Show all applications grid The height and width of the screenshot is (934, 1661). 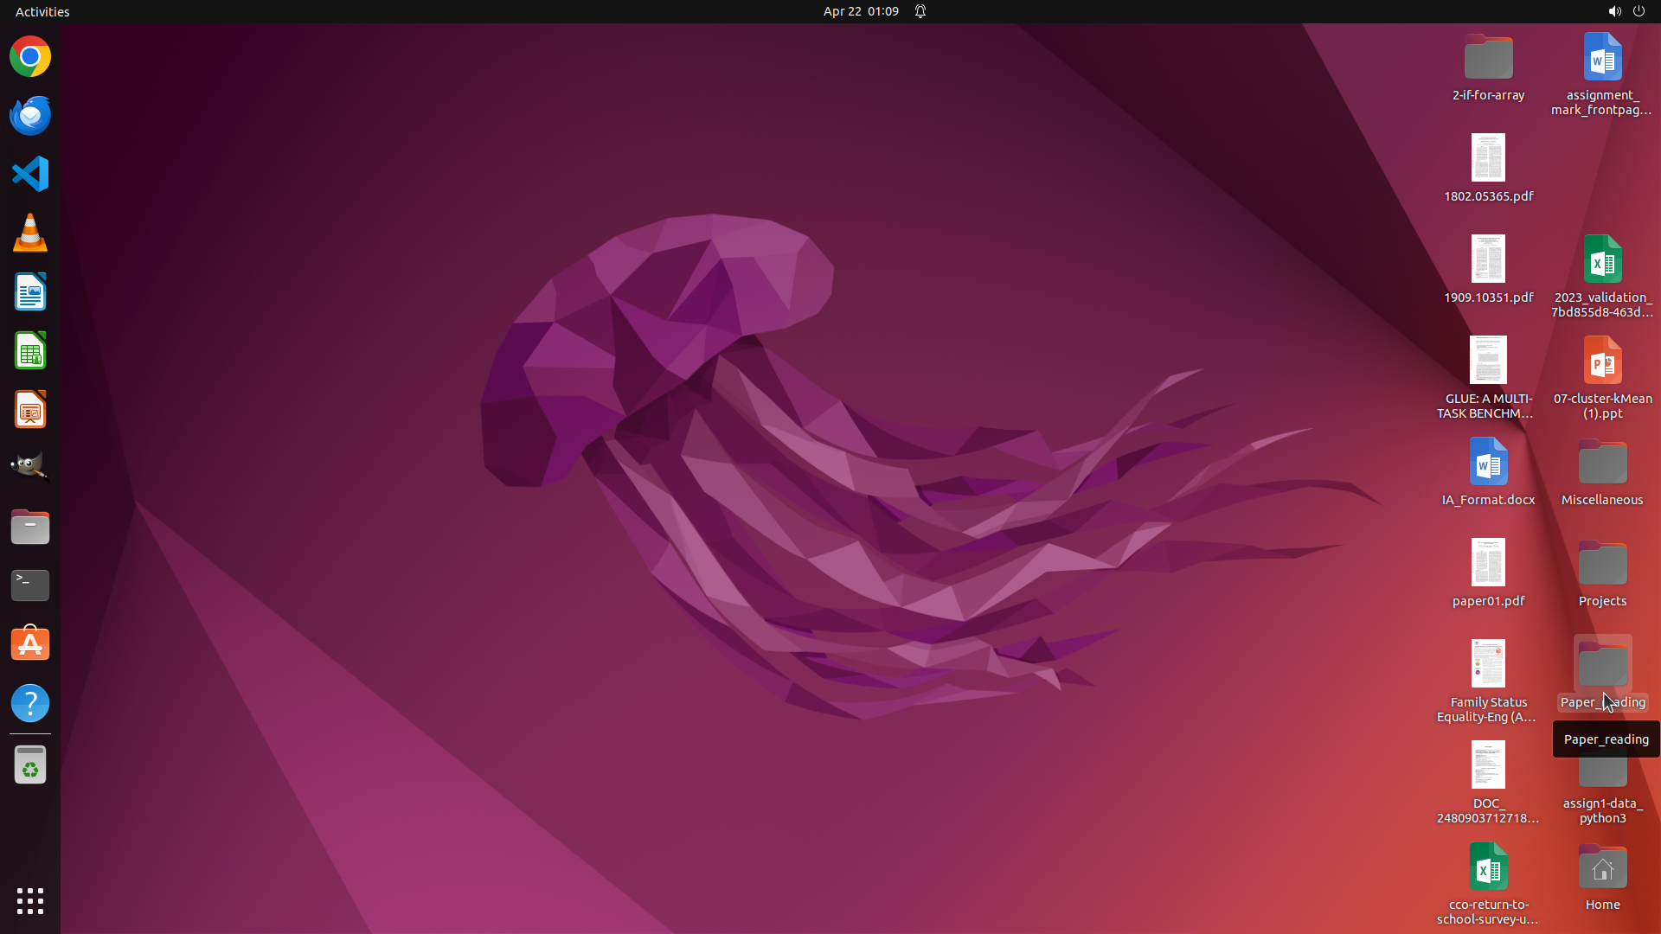[30, 901]
